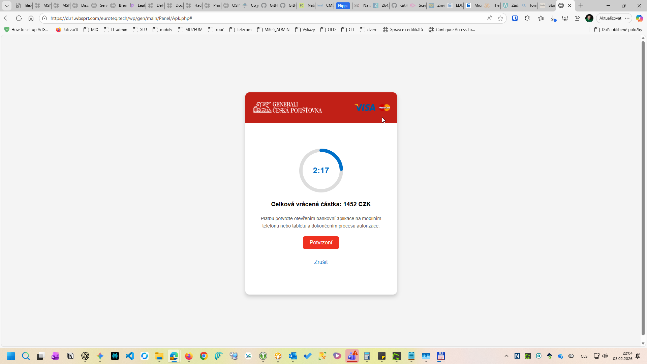
Task: Open the How to set up AdG bookmark
Action: [26, 30]
